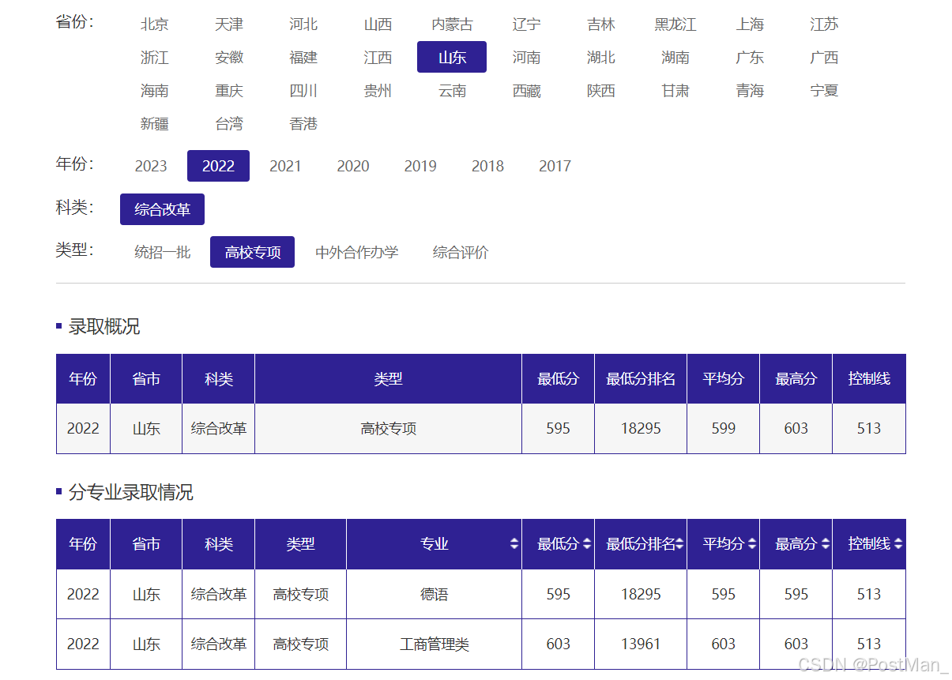Select 甘肃 province
The image size is (952, 680).
(x=675, y=91)
